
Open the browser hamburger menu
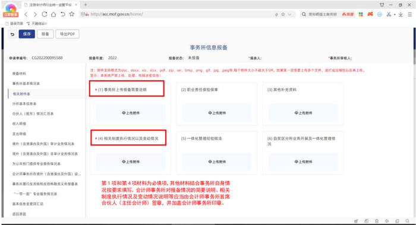[x=410, y=14]
